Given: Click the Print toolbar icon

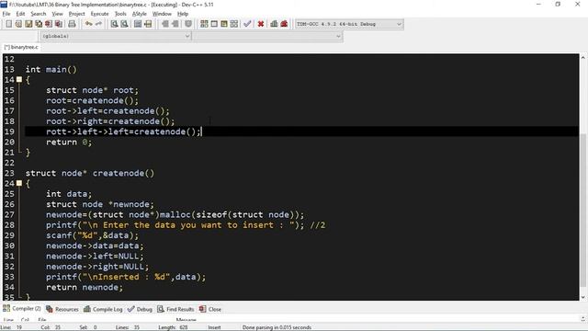Looking at the screenshot, I should pyautogui.click(x=72, y=24).
